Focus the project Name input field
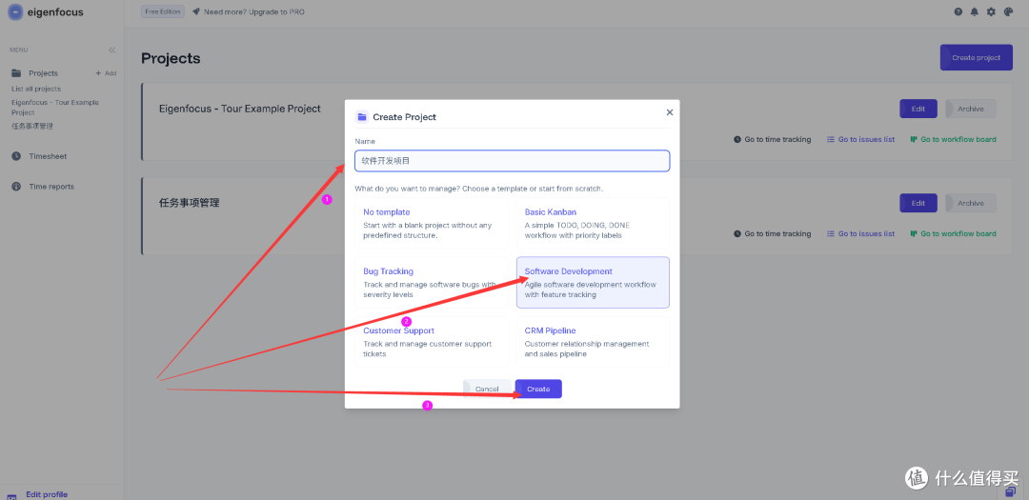The width and height of the screenshot is (1029, 500). pyautogui.click(x=512, y=161)
